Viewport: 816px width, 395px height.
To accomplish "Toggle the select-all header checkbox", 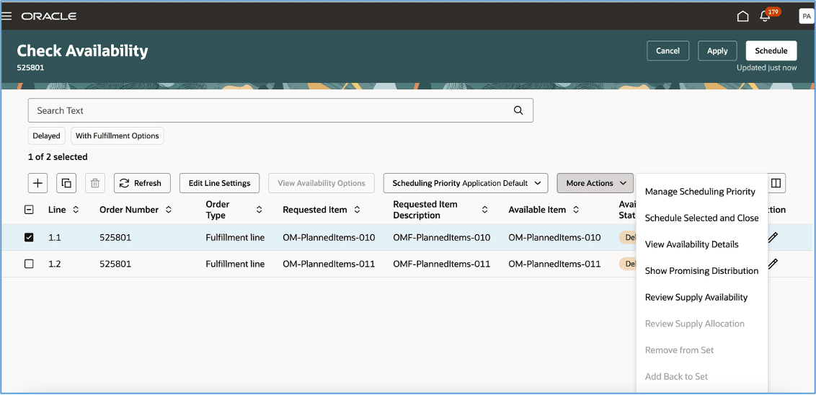I will 29,210.
